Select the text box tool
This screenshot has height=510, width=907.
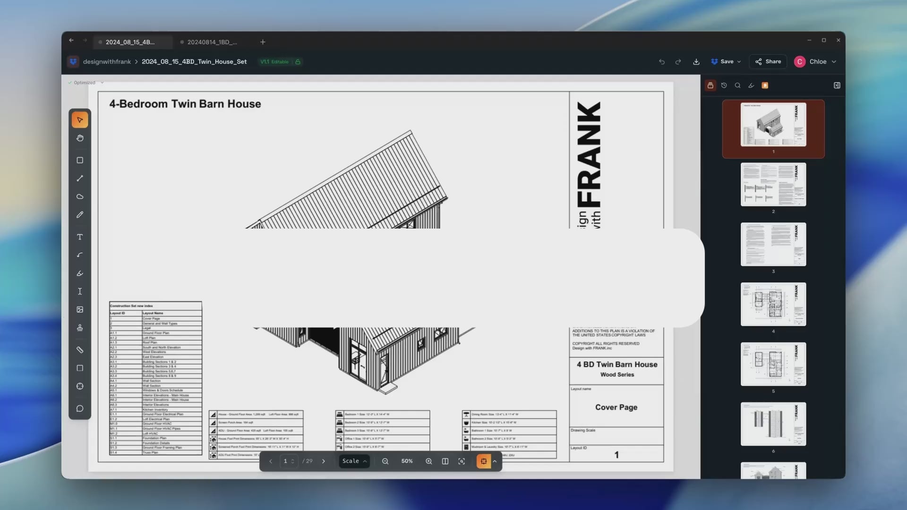coord(80,237)
